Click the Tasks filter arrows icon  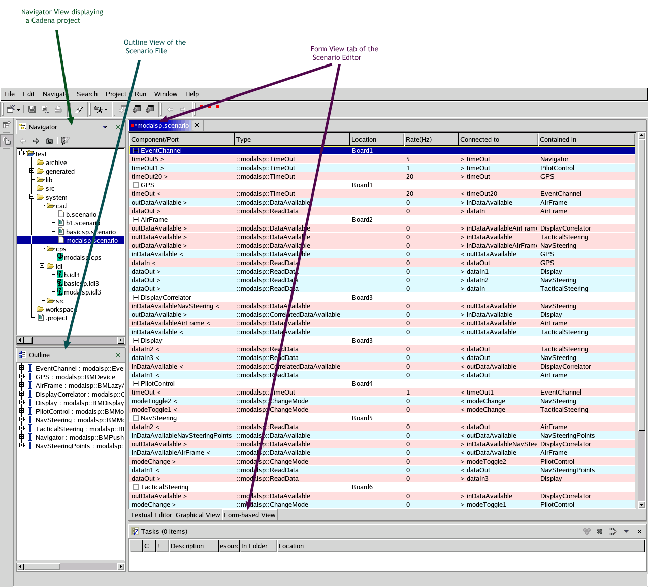click(612, 531)
